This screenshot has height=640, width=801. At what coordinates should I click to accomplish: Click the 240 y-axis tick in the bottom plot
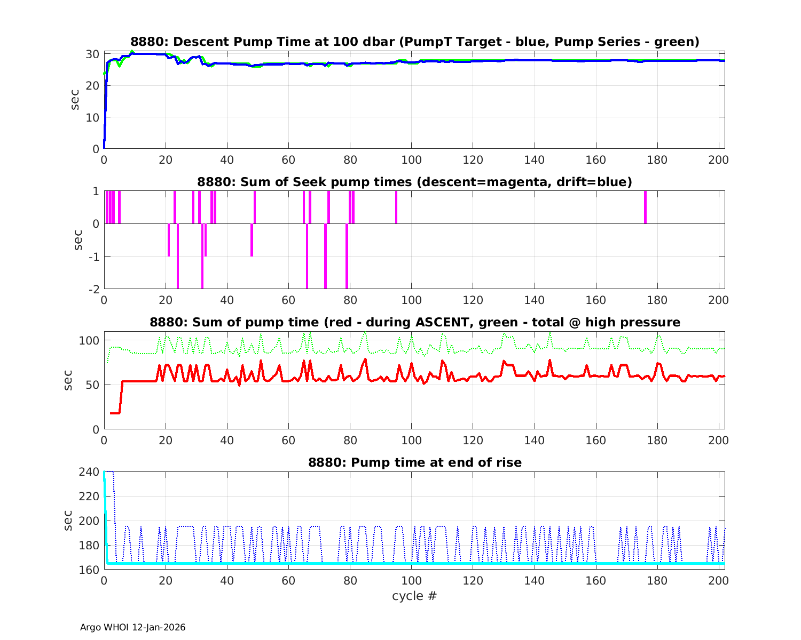(90, 472)
